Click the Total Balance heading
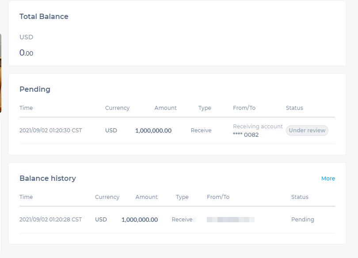Viewport: 358px width, 258px height. pyautogui.click(x=44, y=17)
